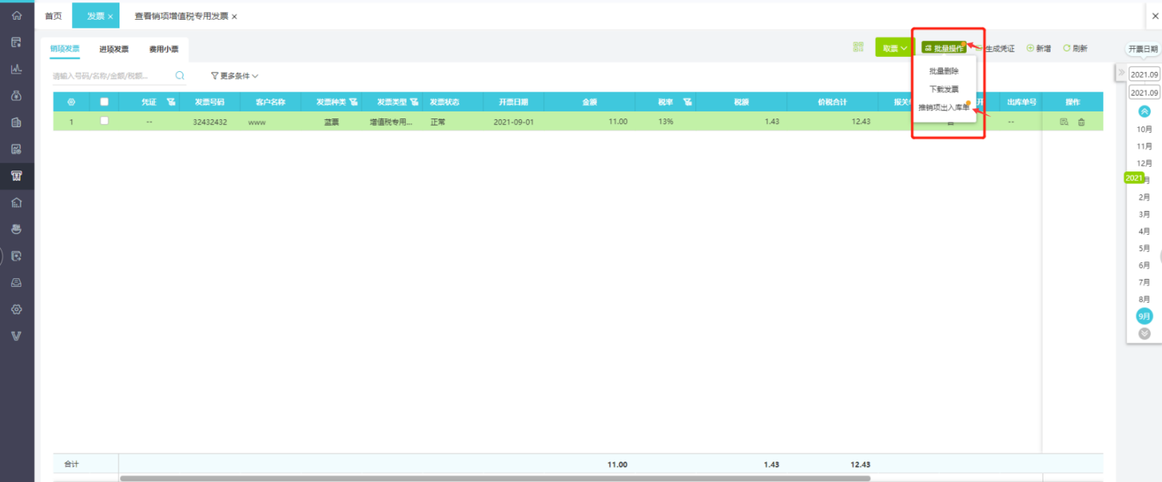Click the invoice search input field
Viewport: 1162px width, 482px height.
pos(111,76)
